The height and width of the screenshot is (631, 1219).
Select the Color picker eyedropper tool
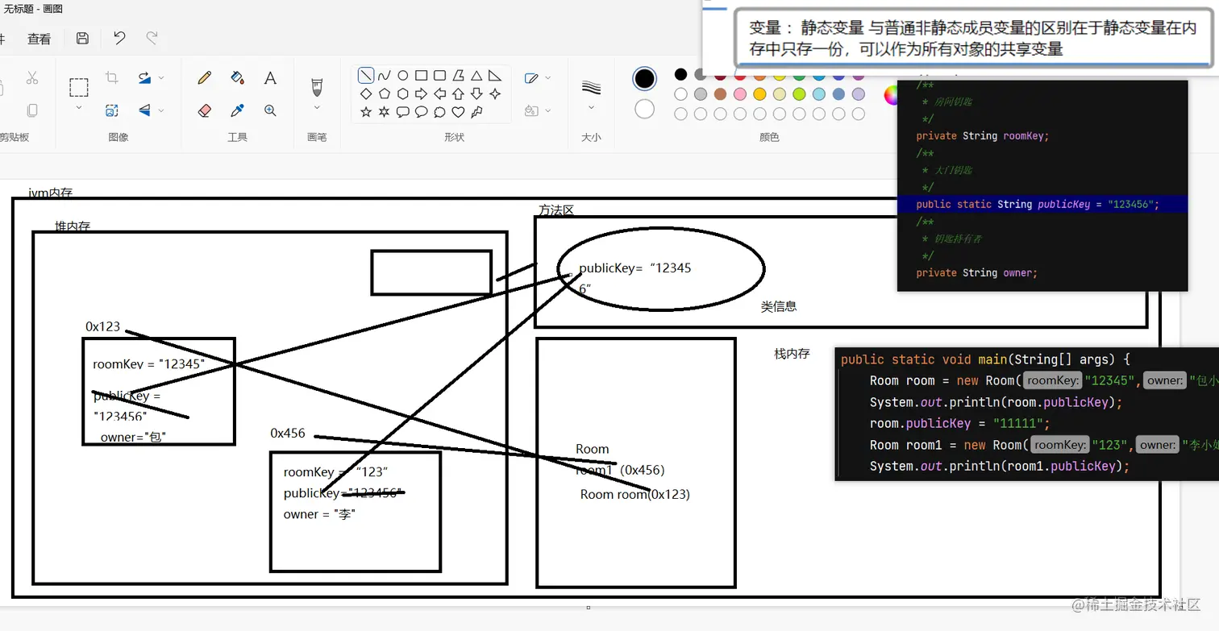pos(237,110)
